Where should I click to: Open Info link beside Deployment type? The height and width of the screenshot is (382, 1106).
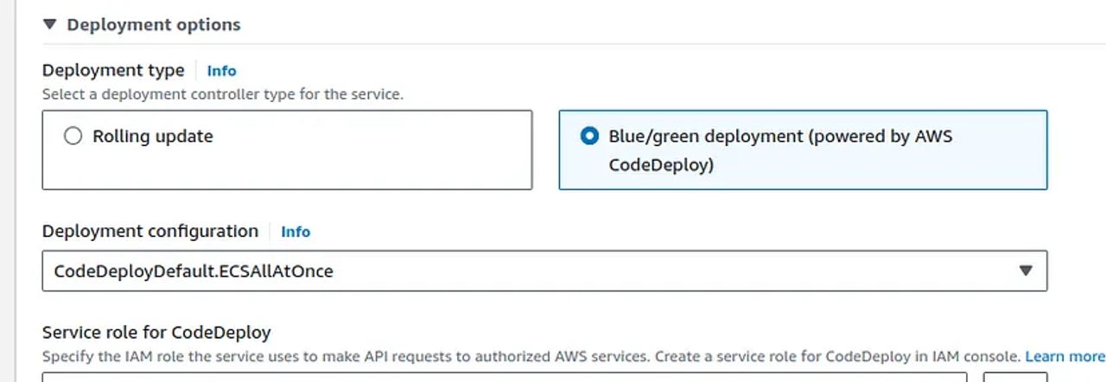[x=221, y=71]
